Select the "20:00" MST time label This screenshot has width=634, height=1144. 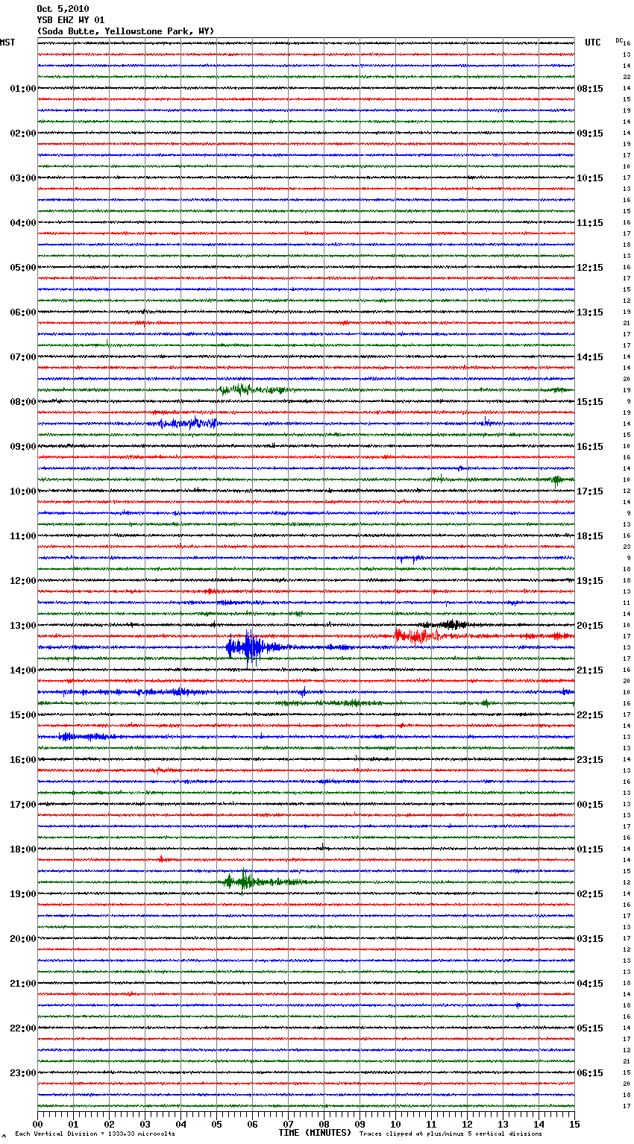[23, 939]
